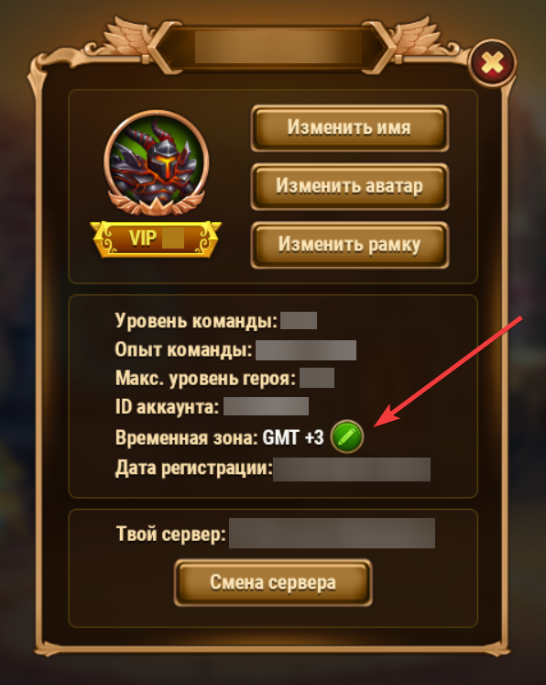Viewport: 546px width, 685px height.
Task: Select the ID аккаунта label
Action: pyautogui.click(x=167, y=407)
